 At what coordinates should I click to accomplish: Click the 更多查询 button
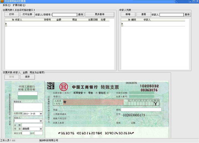point(99,14)
